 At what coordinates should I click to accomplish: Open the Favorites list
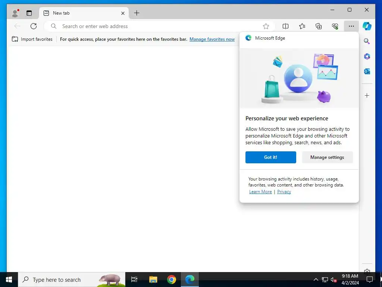(302, 26)
